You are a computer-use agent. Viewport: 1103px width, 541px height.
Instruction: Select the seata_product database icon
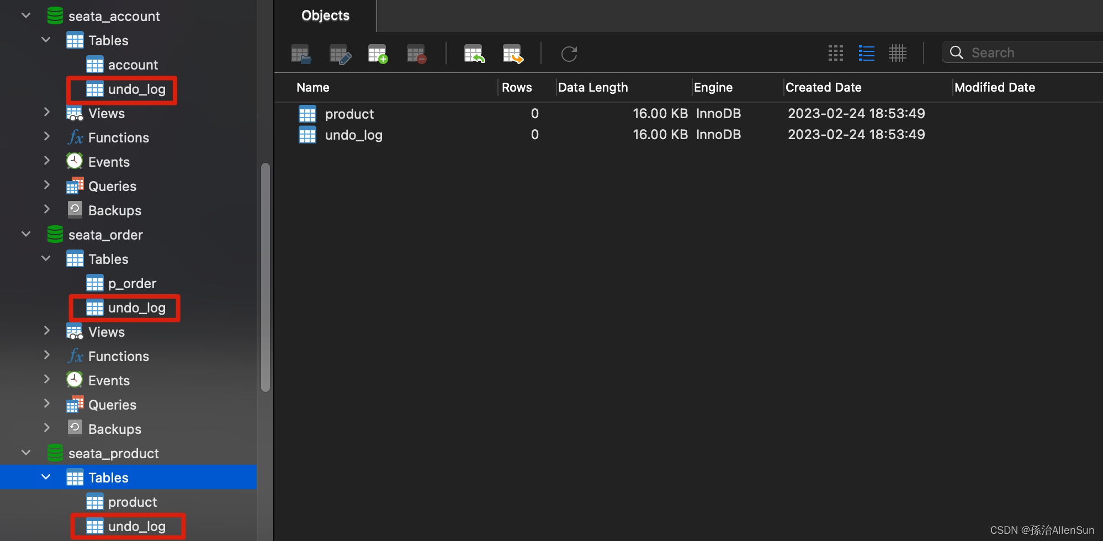pyautogui.click(x=55, y=453)
